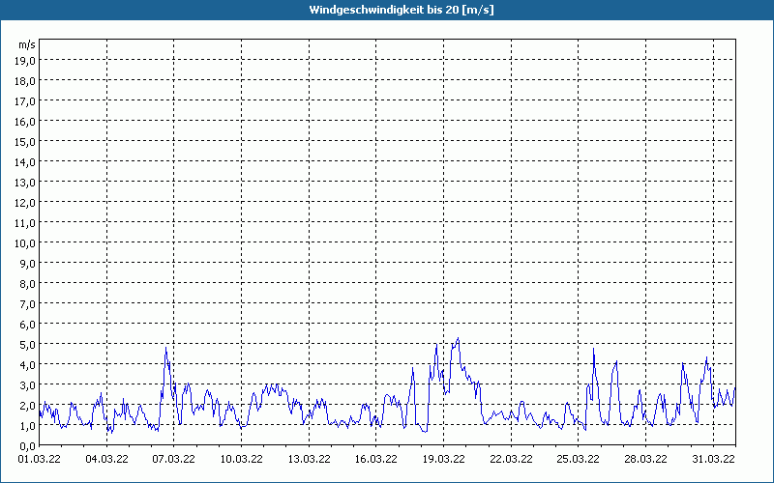Click the 'm/s' unit label
This screenshot has height=483, width=774.
click(x=27, y=44)
